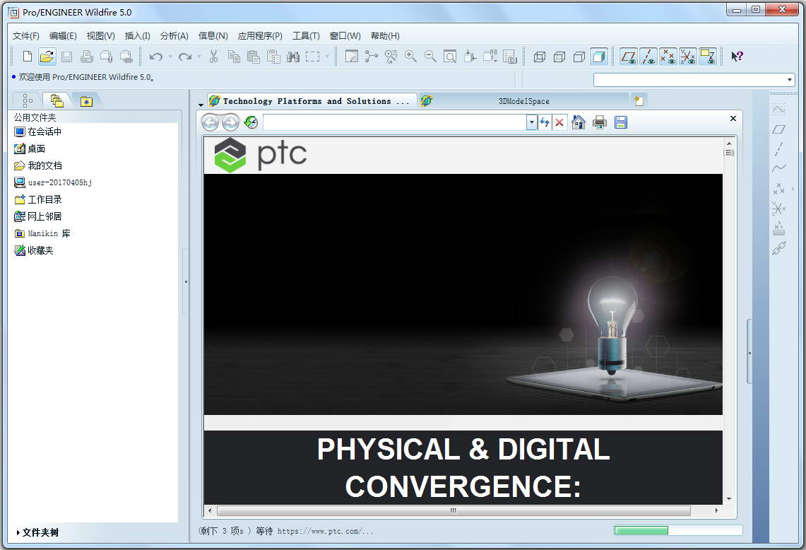Switch to the Model Tree navigator tab

click(28, 100)
